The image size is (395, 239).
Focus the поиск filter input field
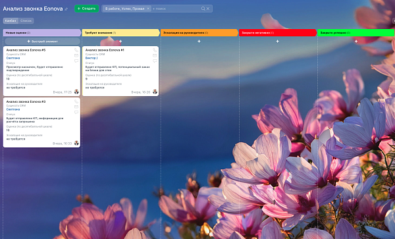point(176,9)
